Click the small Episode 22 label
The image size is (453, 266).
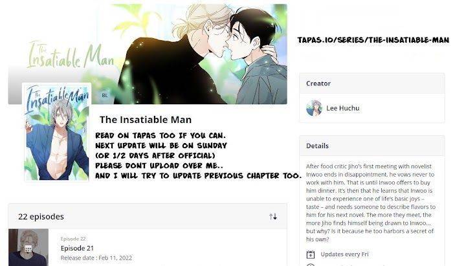(73, 239)
